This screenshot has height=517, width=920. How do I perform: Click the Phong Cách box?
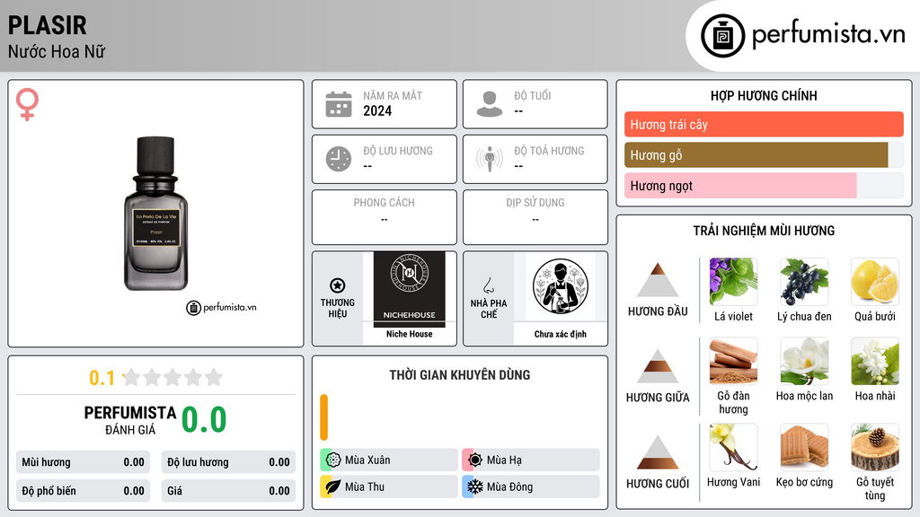click(x=385, y=217)
